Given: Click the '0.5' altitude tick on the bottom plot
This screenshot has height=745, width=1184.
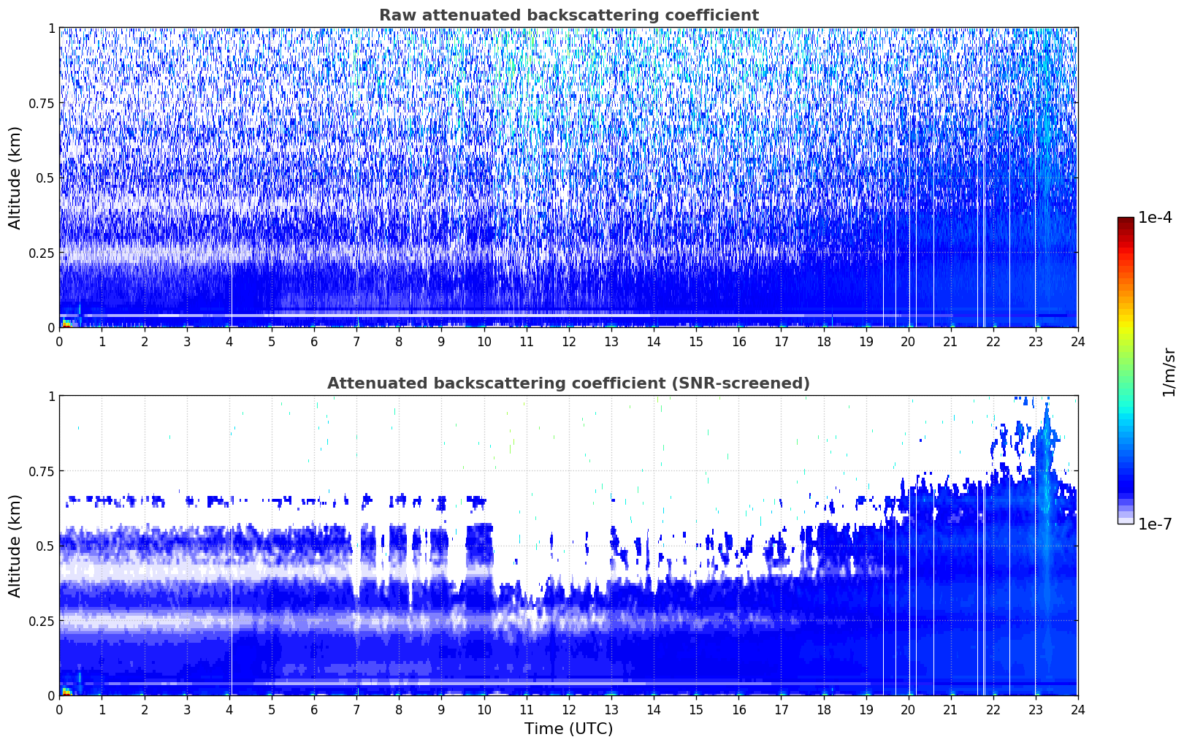Looking at the screenshot, I should (45, 546).
